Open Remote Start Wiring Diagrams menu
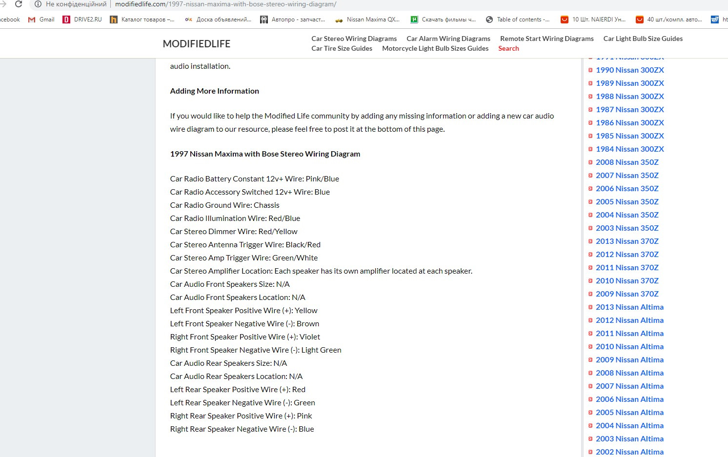Screen dimensions: 728x457 pos(547,39)
